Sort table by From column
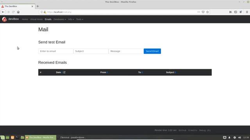 point(104,72)
